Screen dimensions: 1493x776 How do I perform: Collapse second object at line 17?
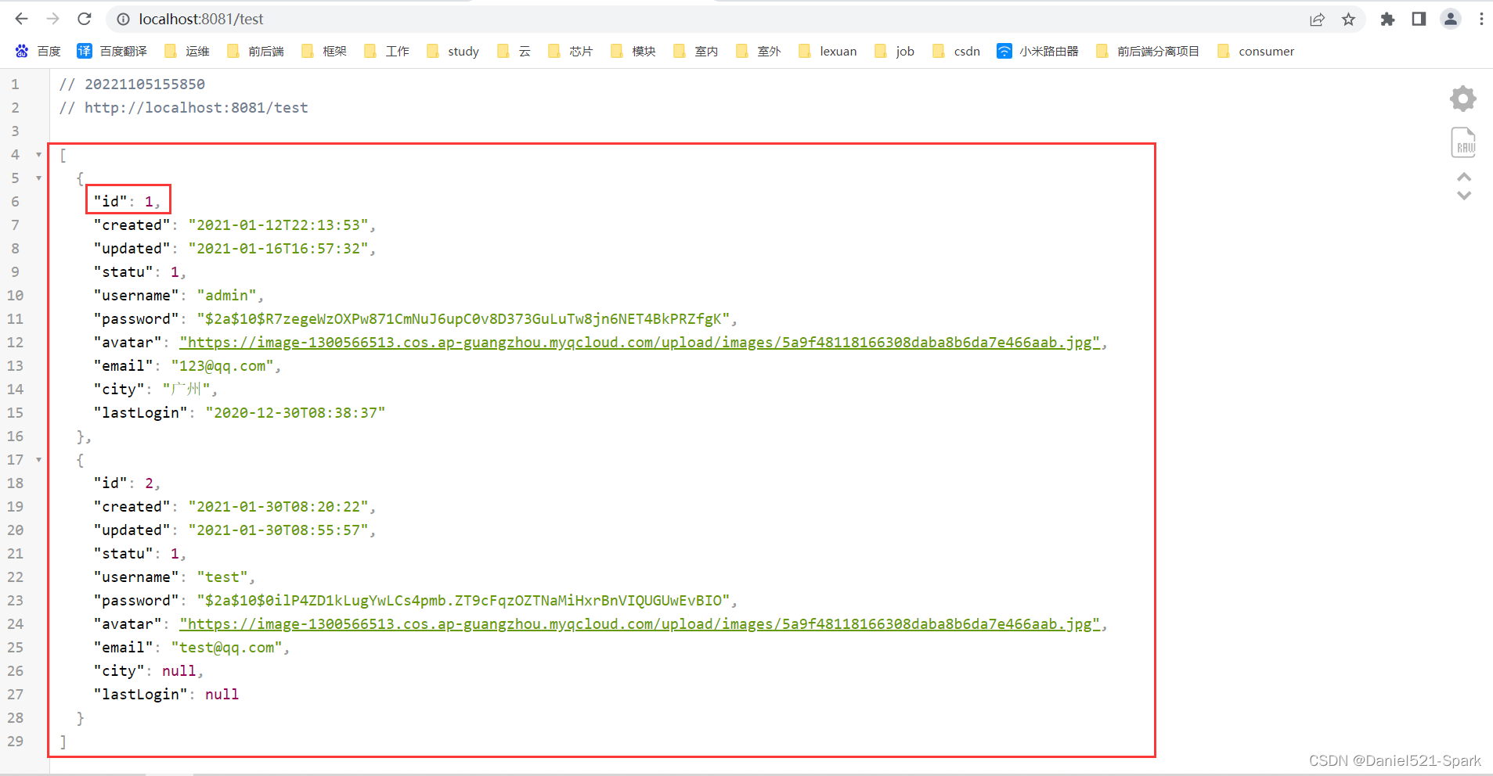pos(38,460)
